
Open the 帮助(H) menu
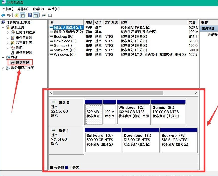click(x=54, y=9)
